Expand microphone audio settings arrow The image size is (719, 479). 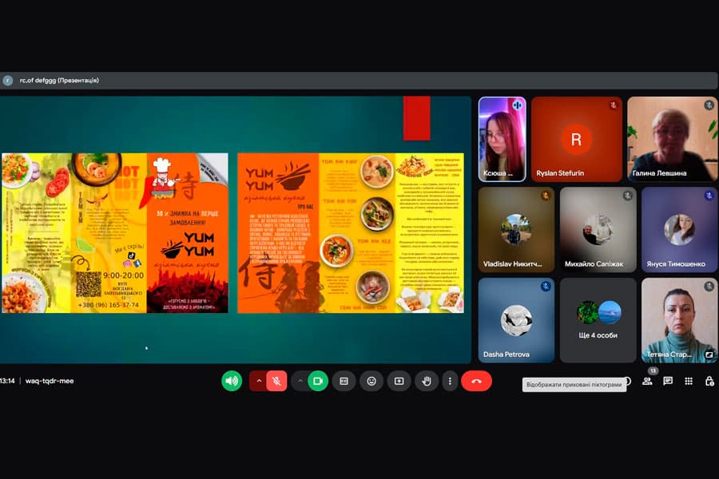point(259,381)
